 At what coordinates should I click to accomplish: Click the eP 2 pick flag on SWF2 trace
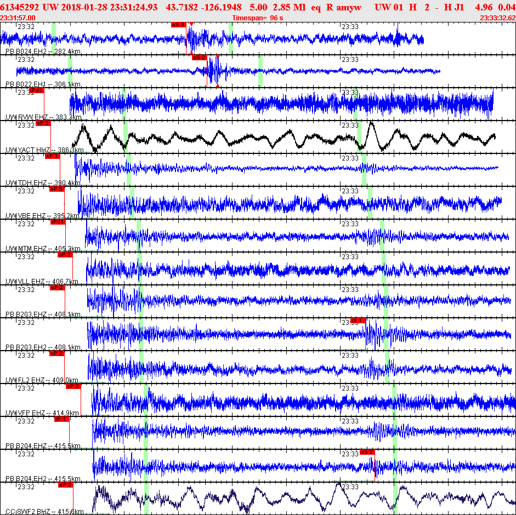pyautogui.click(x=65, y=485)
